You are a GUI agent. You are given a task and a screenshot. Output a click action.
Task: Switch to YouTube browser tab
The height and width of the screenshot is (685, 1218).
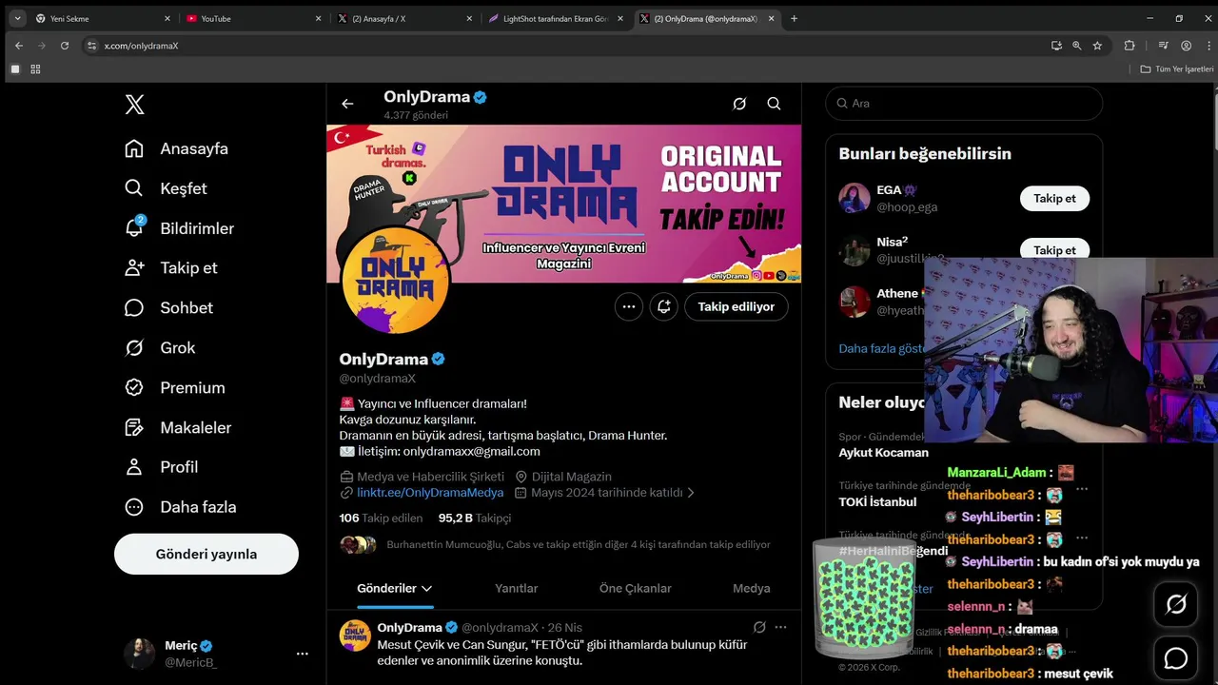254,18
